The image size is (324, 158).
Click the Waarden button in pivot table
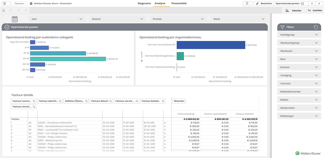pos(179,101)
